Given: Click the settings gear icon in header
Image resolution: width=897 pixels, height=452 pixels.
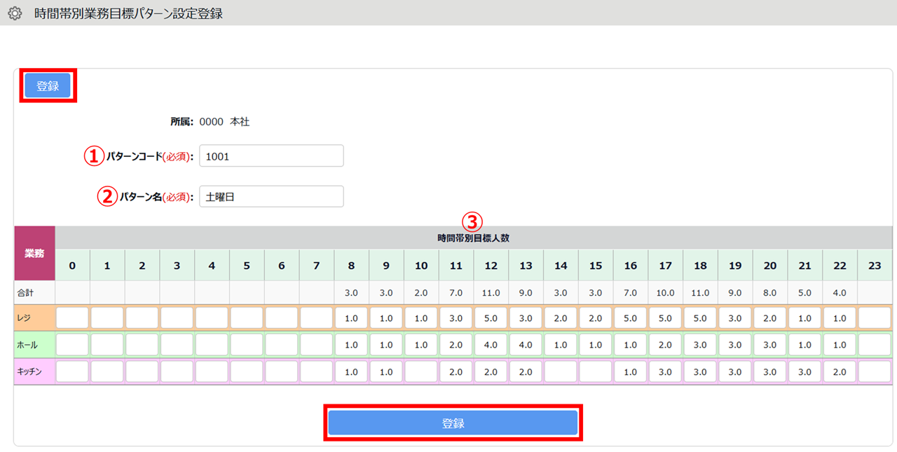Looking at the screenshot, I should [x=15, y=13].
